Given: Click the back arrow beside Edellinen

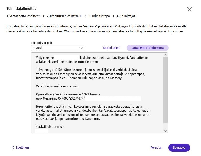Looking at the screenshot, I should coord(13,148).
